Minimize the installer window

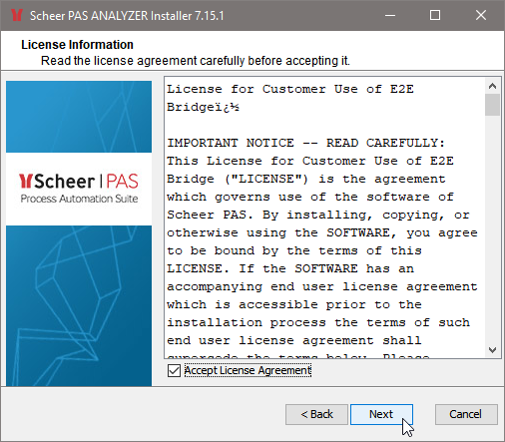tap(390, 15)
